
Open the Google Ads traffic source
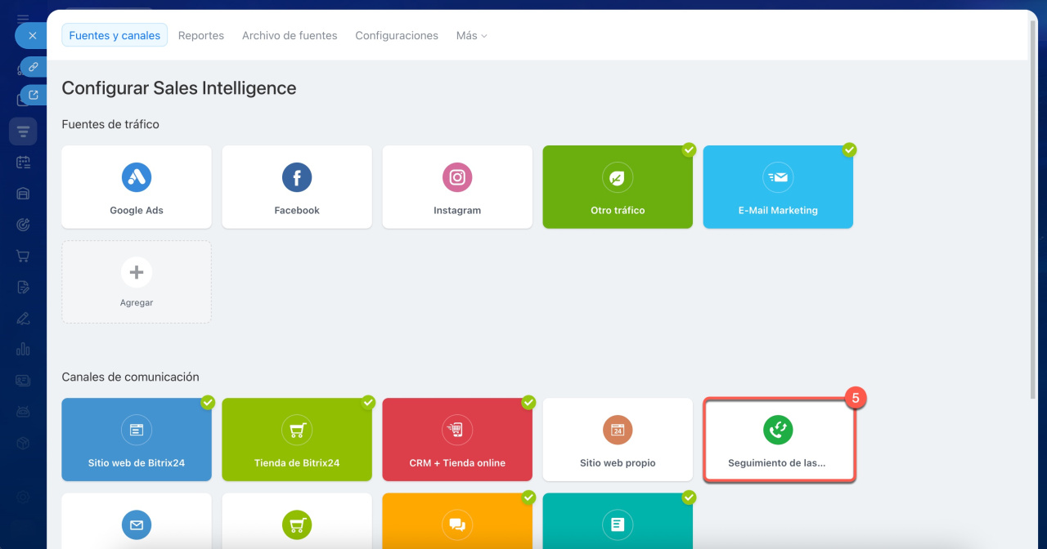(x=137, y=187)
